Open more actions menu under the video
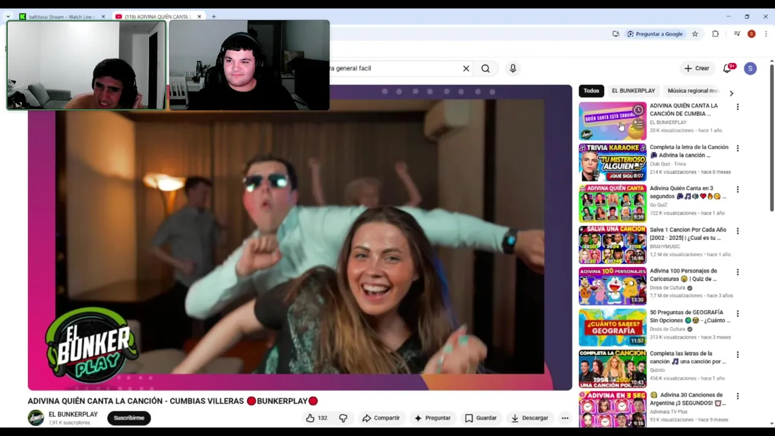The image size is (775, 436). tap(565, 418)
